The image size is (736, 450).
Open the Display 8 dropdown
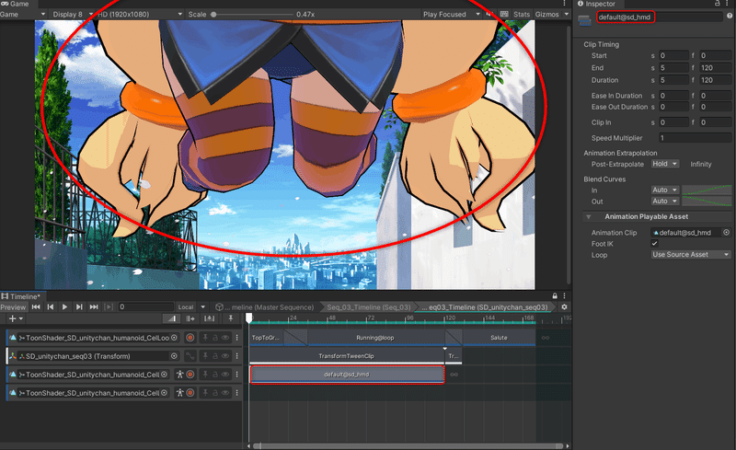coord(72,14)
